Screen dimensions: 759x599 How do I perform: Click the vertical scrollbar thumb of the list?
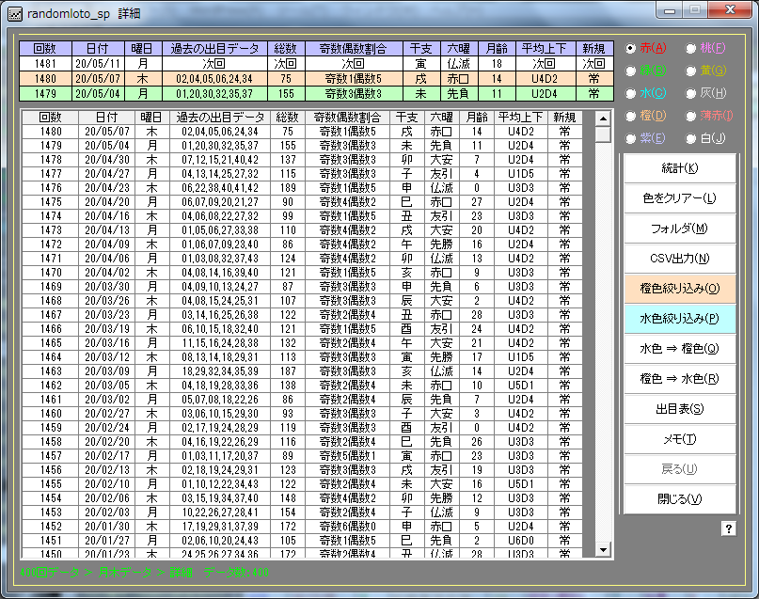pos(603,134)
